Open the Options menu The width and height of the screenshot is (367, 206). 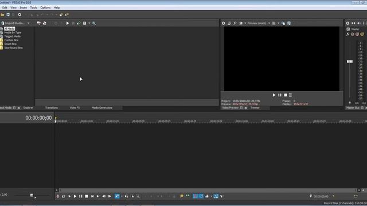click(45, 7)
